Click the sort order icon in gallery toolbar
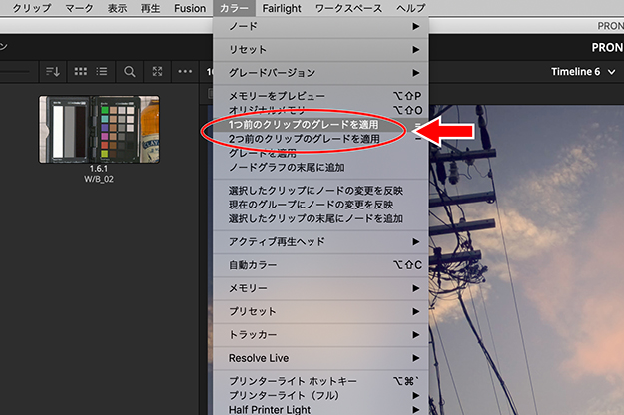624x415 pixels. [53, 72]
